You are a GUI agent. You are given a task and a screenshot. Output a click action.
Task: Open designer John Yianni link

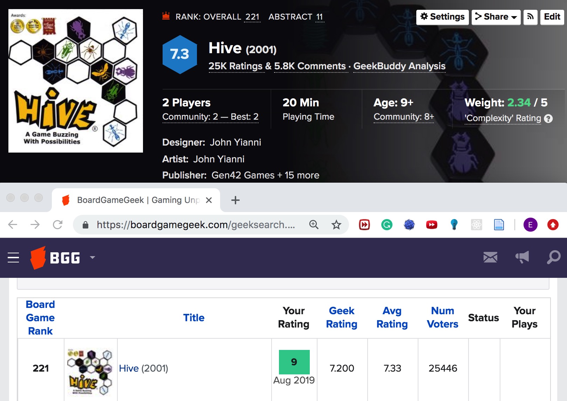pyautogui.click(x=235, y=142)
